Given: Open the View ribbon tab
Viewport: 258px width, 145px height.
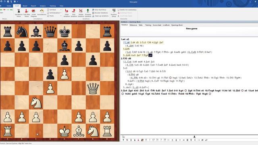Looking at the screenshot, I should 61,6.
